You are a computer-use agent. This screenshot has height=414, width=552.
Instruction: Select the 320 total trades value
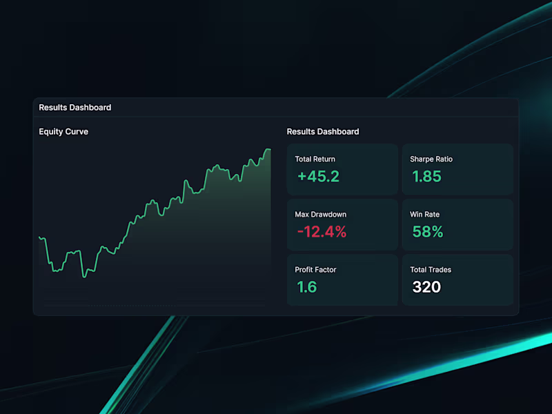[x=426, y=287]
